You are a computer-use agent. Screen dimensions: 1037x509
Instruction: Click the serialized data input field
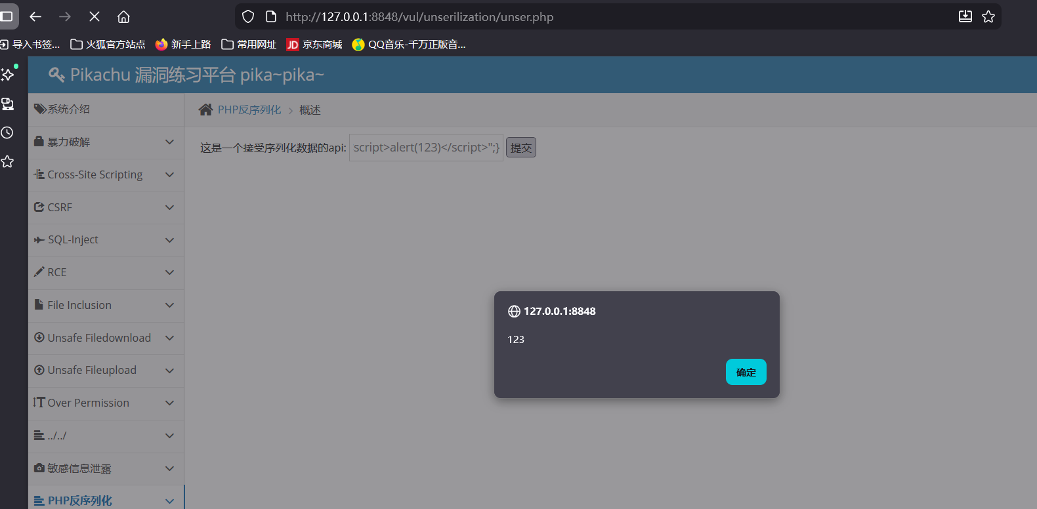click(426, 148)
